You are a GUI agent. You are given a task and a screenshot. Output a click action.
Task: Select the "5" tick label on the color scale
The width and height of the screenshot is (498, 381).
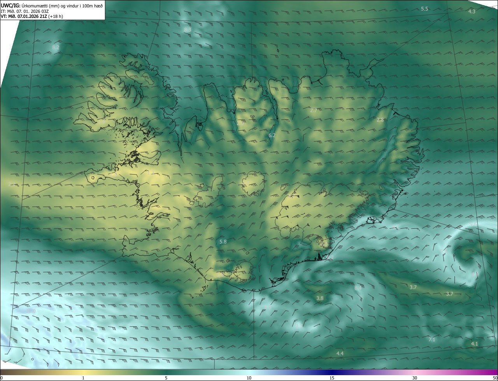(166, 378)
